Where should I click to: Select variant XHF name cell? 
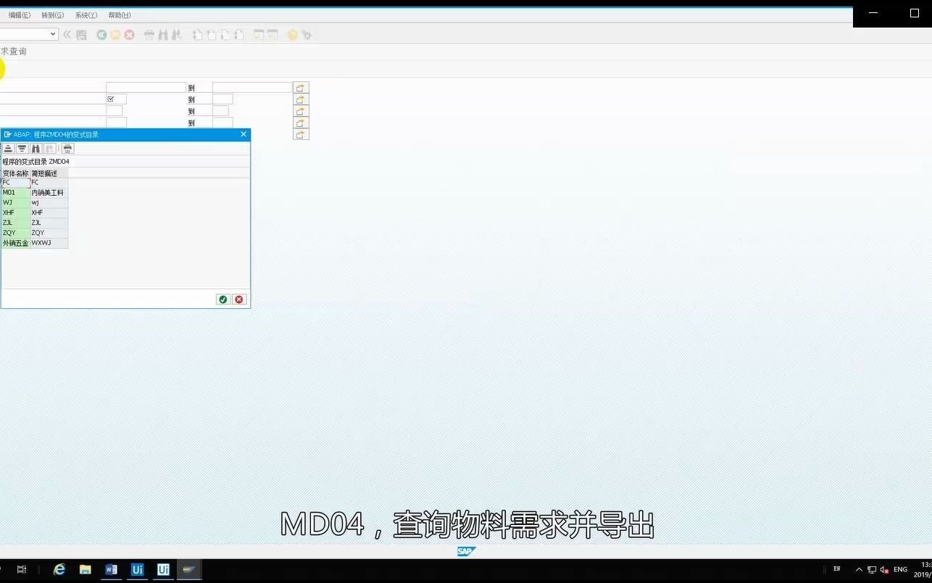pos(15,213)
